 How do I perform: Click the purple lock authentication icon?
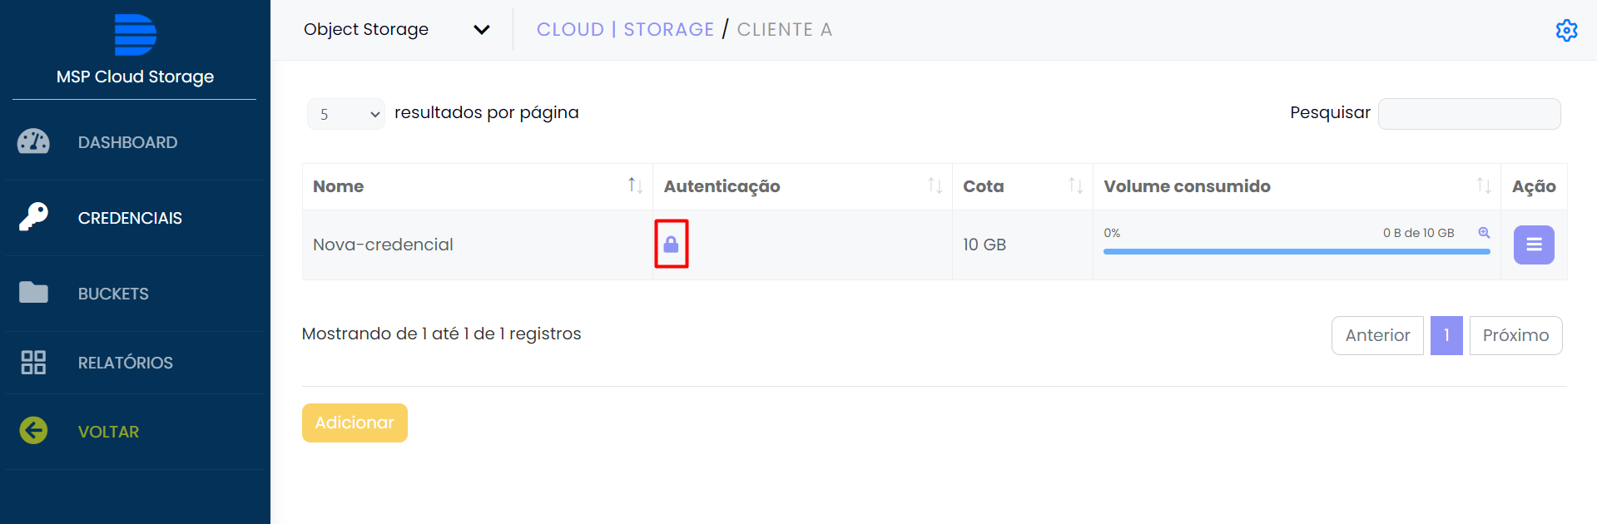click(x=672, y=244)
